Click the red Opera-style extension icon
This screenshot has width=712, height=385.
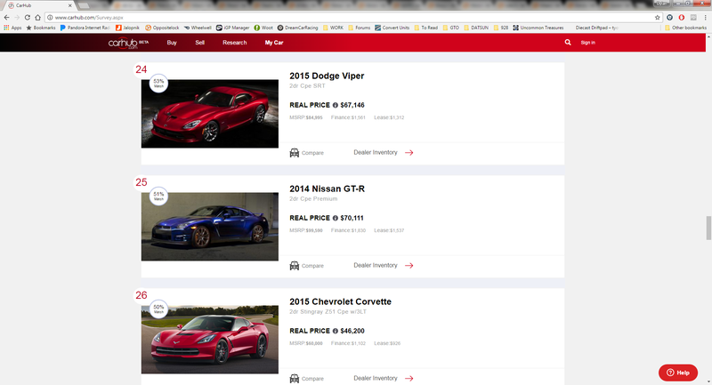681,17
